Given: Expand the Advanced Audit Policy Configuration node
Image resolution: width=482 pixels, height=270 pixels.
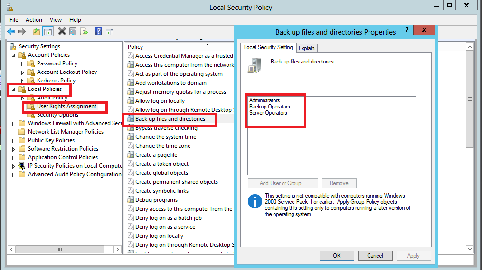Looking at the screenshot, I should click(x=13, y=175).
